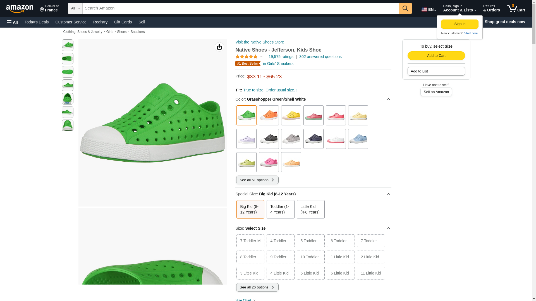Collapse the Color section chevron
Viewport: 536px width, 301px height.
(388, 99)
